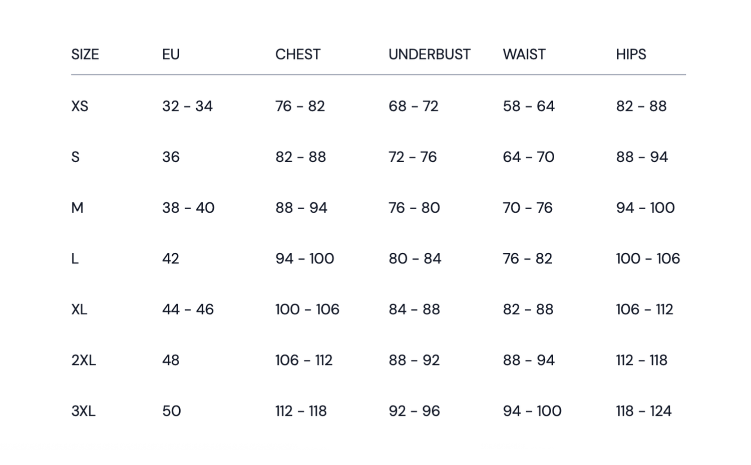
Task: Click hips measurement 100 - 106
Action: click(x=648, y=259)
